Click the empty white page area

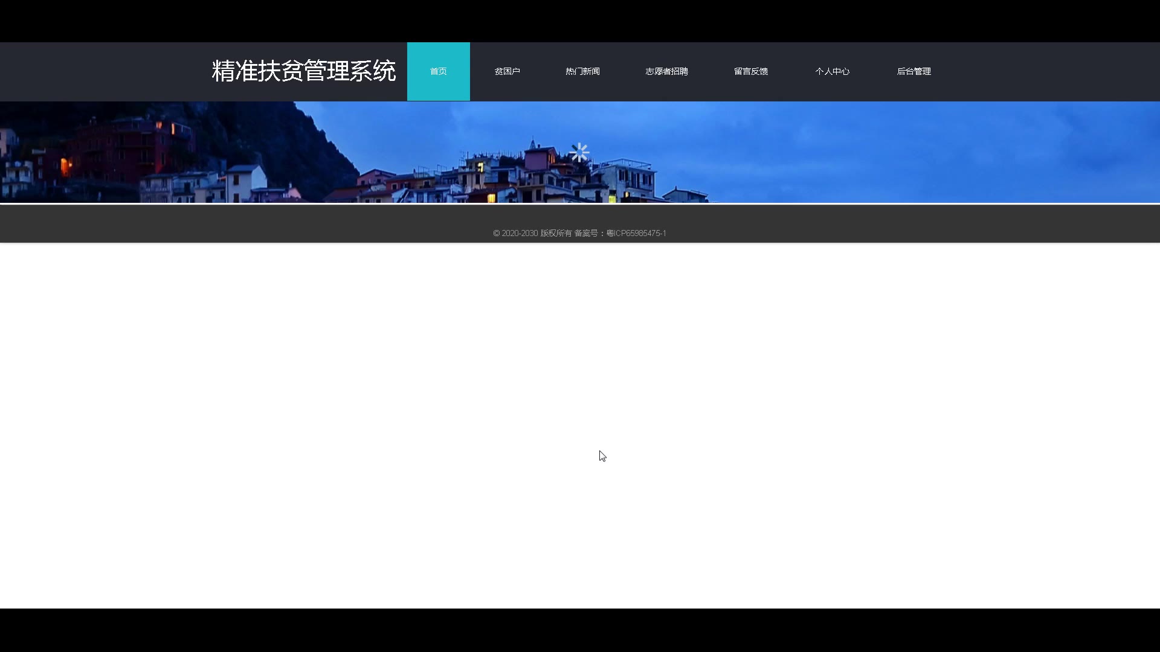tap(423, 423)
